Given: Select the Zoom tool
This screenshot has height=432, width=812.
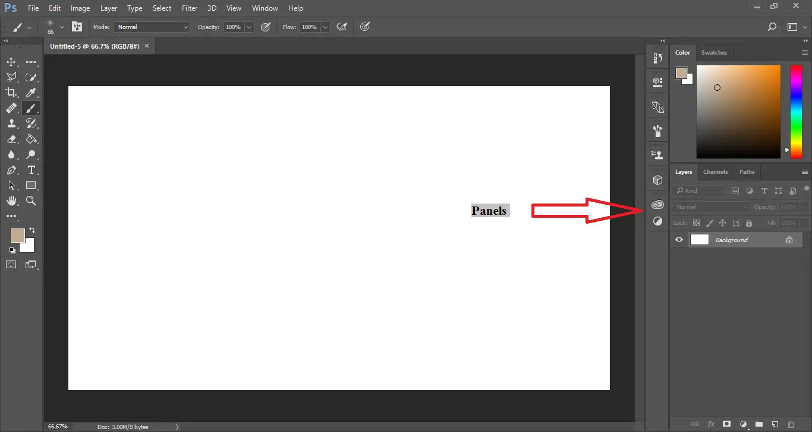Looking at the screenshot, I should (x=31, y=201).
